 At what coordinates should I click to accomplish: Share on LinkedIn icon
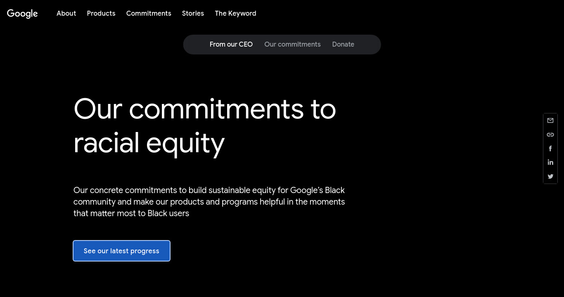(x=550, y=162)
